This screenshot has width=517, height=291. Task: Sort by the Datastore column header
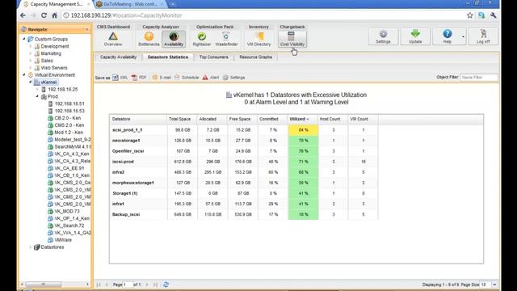(x=138, y=119)
